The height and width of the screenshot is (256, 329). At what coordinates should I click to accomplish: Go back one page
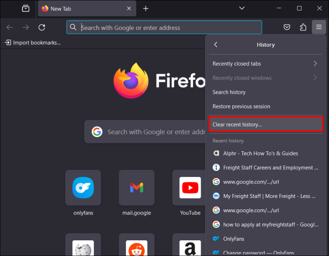tap(10, 28)
